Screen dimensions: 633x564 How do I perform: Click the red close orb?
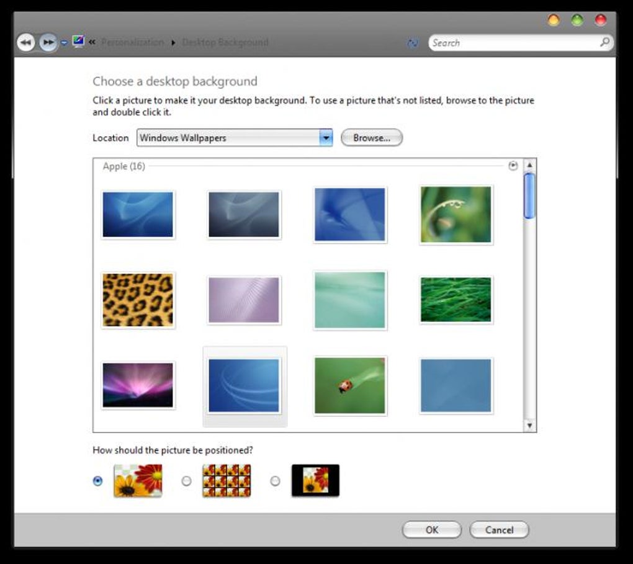(601, 20)
